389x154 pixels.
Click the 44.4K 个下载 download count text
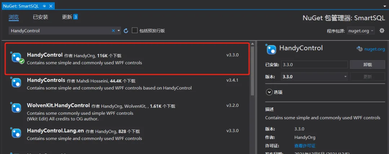(122, 81)
